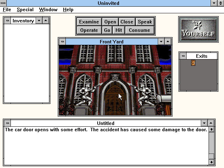224x168 pixels.
Task: Click the upper middle window of the mansion
Action: [115, 54]
